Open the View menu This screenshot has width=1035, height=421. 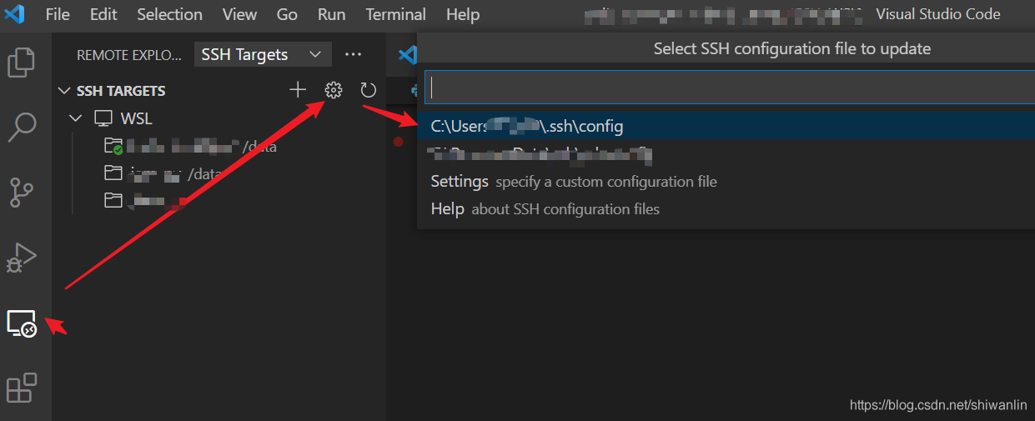pyautogui.click(x=240, y=14)
